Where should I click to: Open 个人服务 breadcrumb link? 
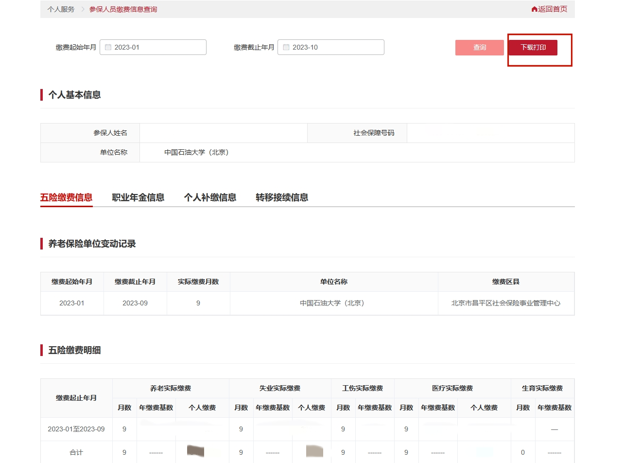pos(61,9)
